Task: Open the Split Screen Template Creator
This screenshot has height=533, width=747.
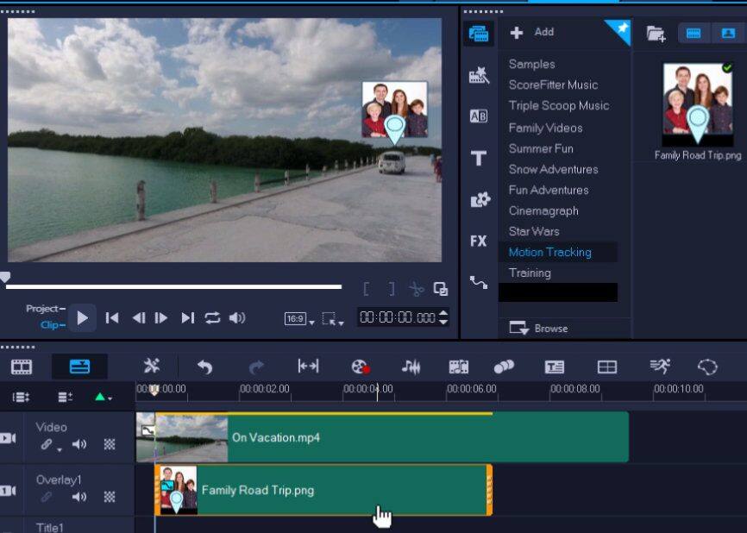Action: click(x=609, y=367)
